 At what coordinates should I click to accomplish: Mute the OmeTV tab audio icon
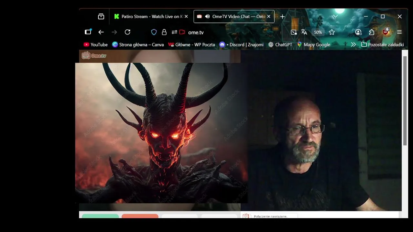coord(207,16)
